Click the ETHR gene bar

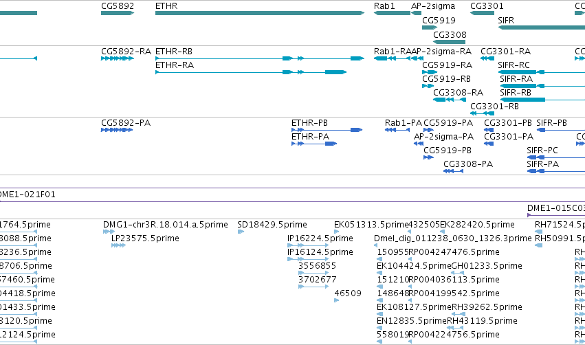(260, 13)
